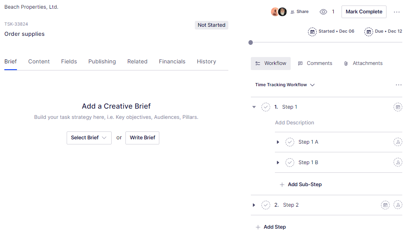Check off Step 1 A completion circle

[290, 142]
